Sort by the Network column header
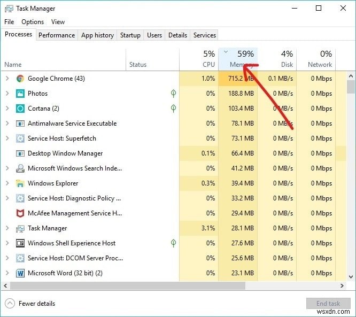 [316, 59]
